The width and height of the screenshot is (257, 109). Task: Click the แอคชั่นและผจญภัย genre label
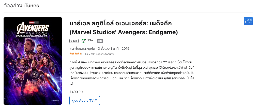82,48
